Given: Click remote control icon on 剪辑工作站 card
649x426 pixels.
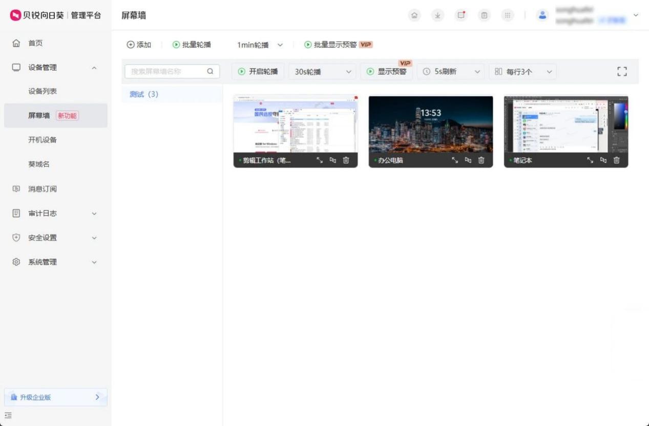Looking at the screenshot, I should [x=333, y=160].
